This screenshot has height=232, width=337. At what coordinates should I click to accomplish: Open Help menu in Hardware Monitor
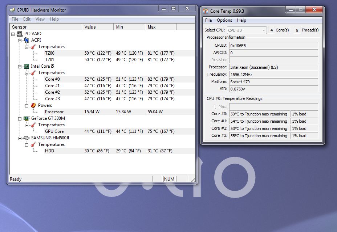(54, 19)
